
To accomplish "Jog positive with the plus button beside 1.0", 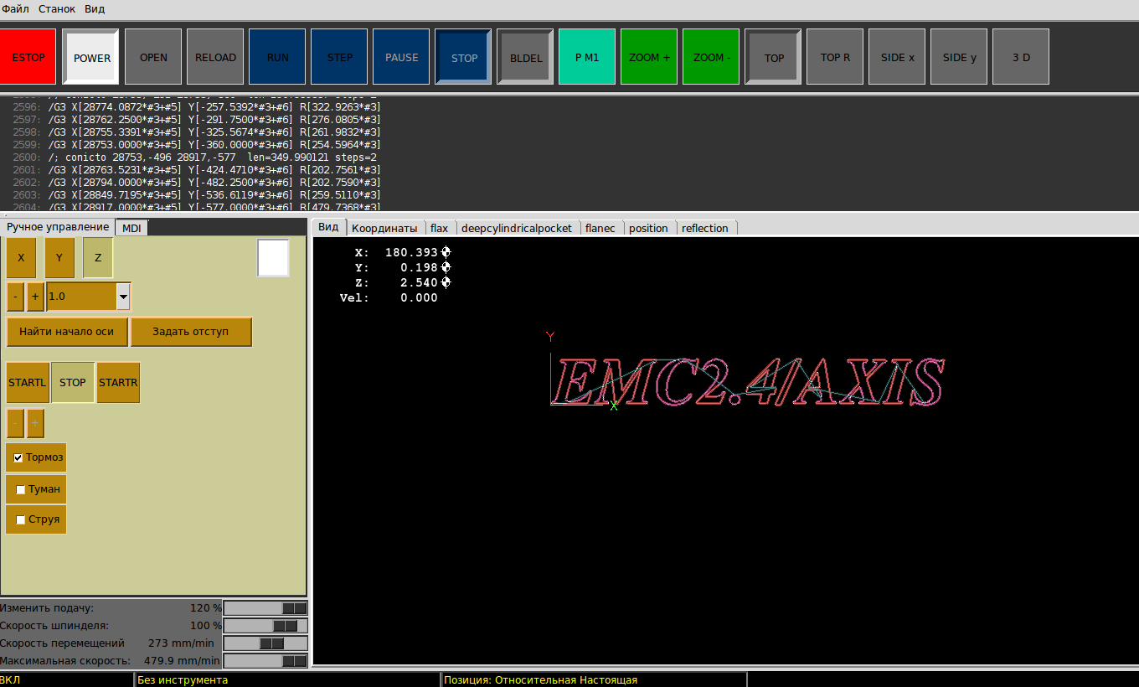I will (x=35, y=297).
